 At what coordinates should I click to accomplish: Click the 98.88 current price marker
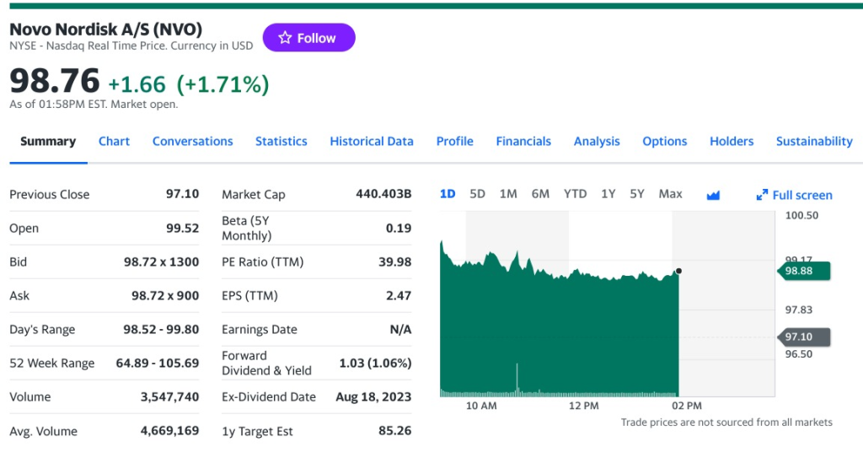803,271
